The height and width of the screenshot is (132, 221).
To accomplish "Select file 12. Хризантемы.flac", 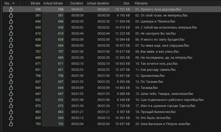I will pyautogui.click(x=150, y=76).
